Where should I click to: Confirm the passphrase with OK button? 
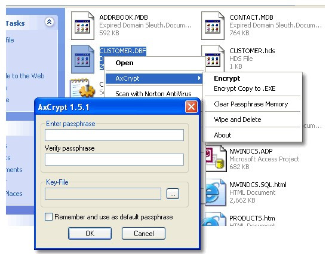point(90,233)
